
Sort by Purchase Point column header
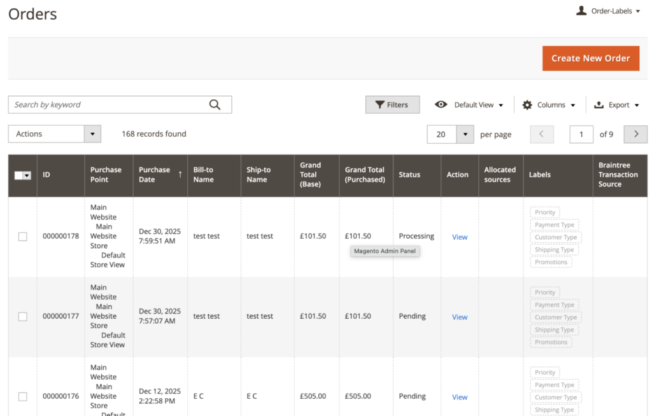pyautogui.click(x=108, y=175)
